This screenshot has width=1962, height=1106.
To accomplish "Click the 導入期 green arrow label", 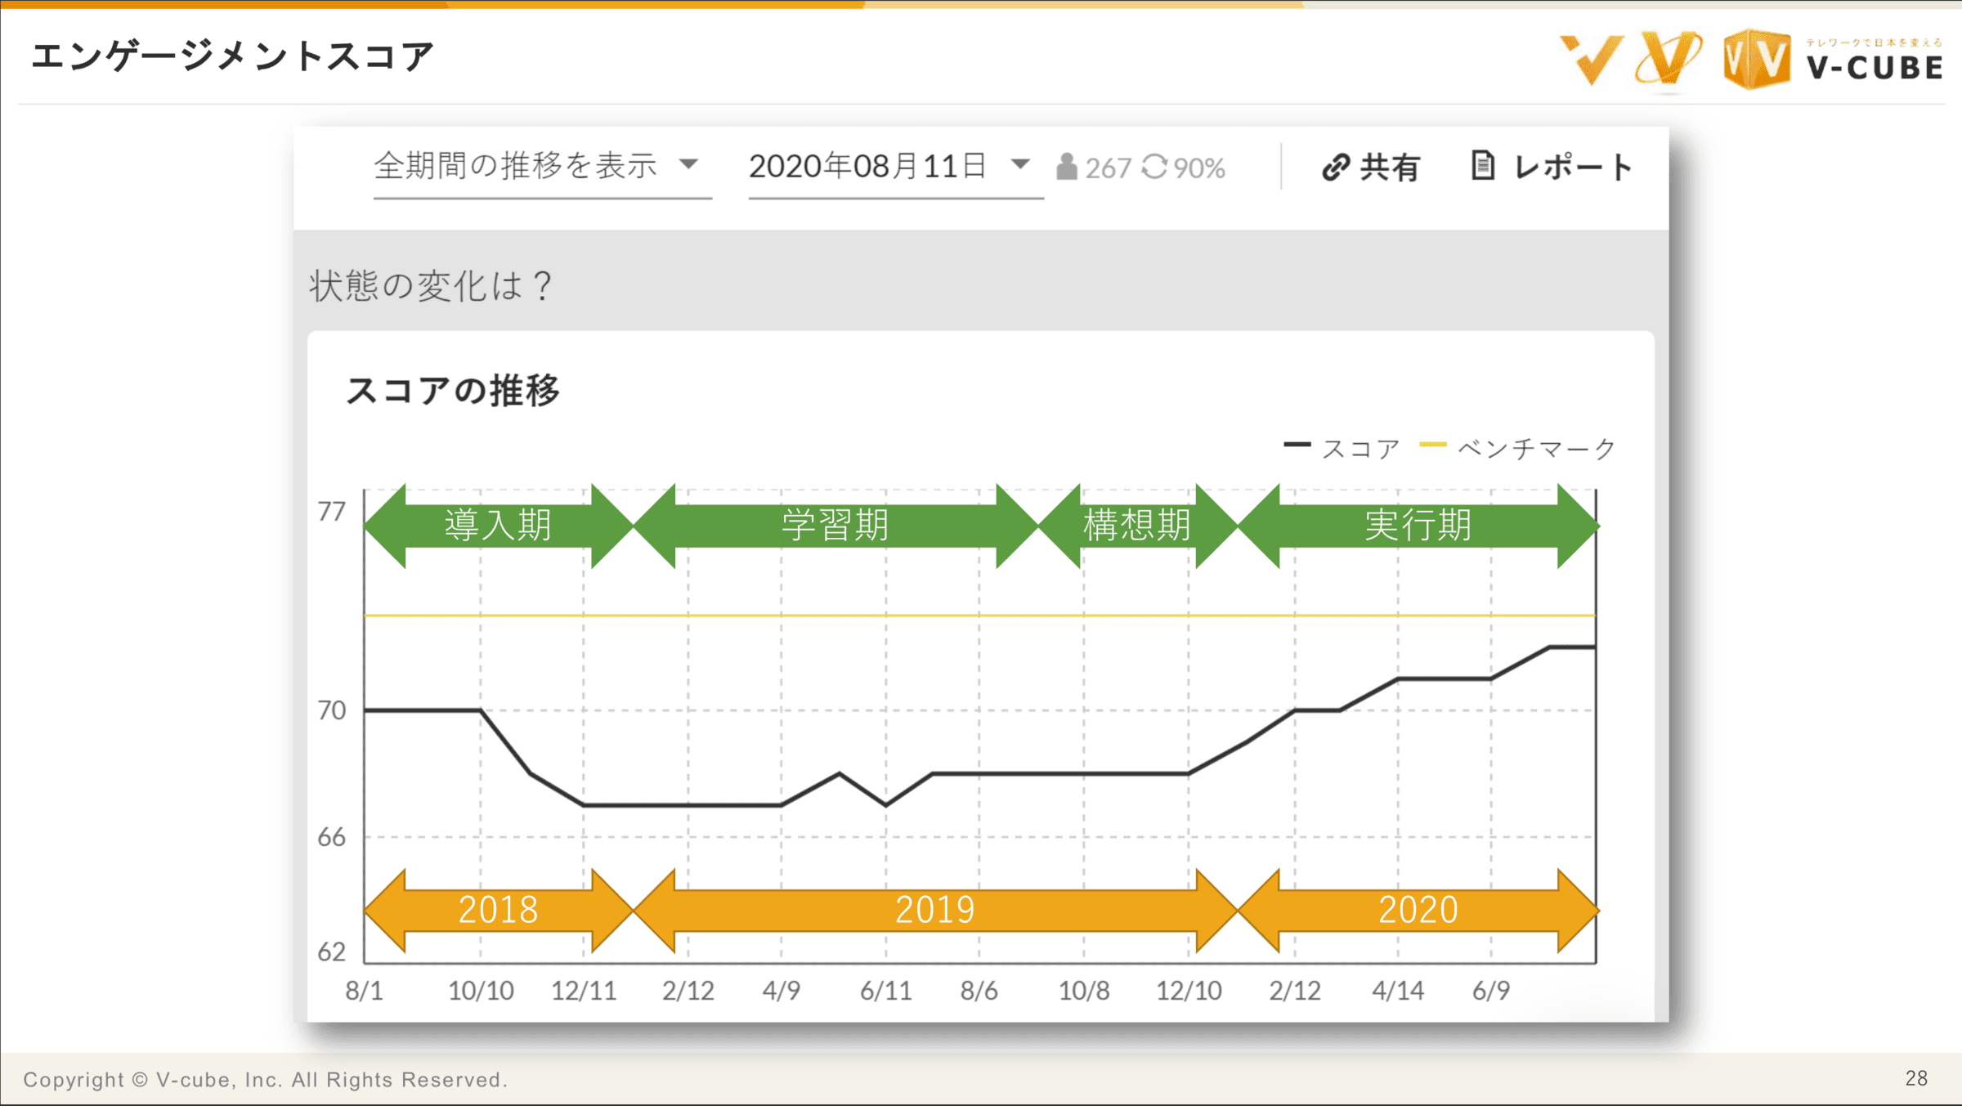I will point(498,526).
